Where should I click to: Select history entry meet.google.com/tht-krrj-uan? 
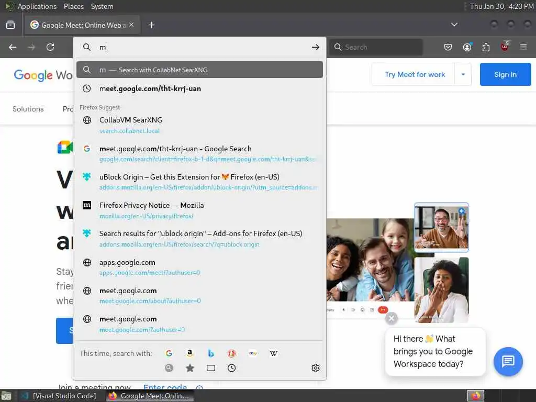199,88
